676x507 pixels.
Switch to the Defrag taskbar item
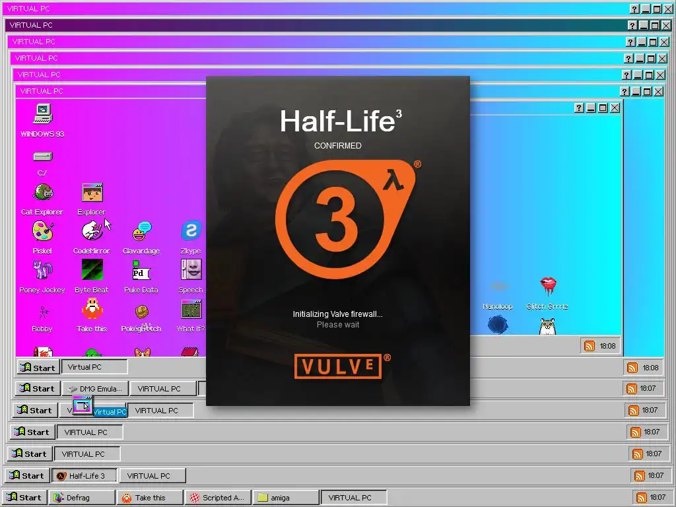tap(82, 498)
